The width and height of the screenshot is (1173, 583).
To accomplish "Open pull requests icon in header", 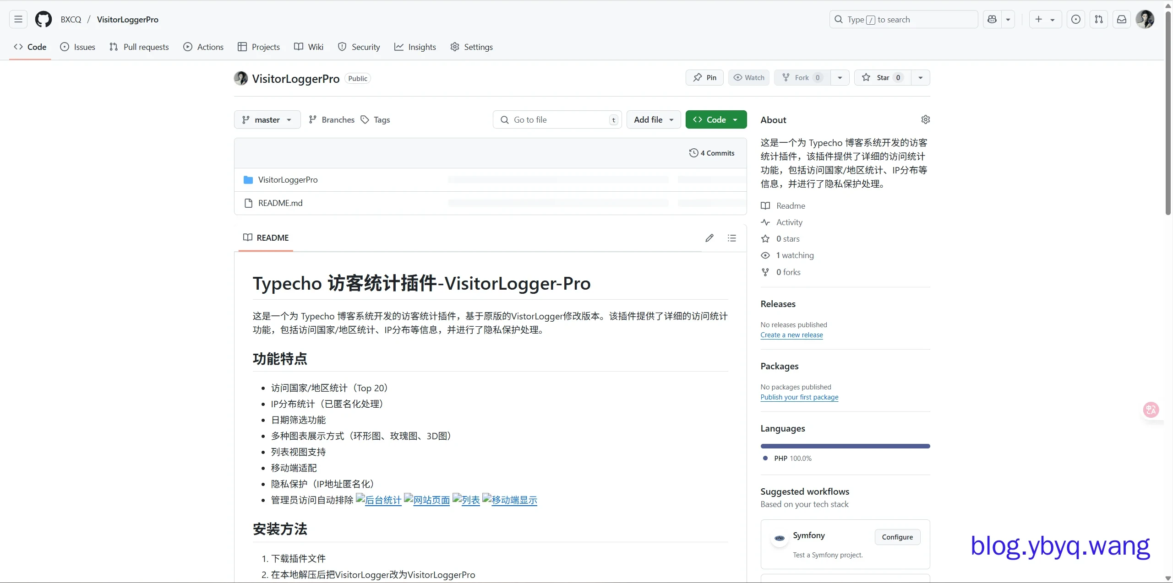I will 1099,19.
